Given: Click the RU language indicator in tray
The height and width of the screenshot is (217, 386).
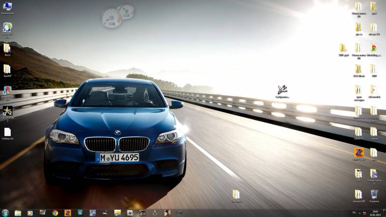Looking at the screenshot, I should [354, 213].
